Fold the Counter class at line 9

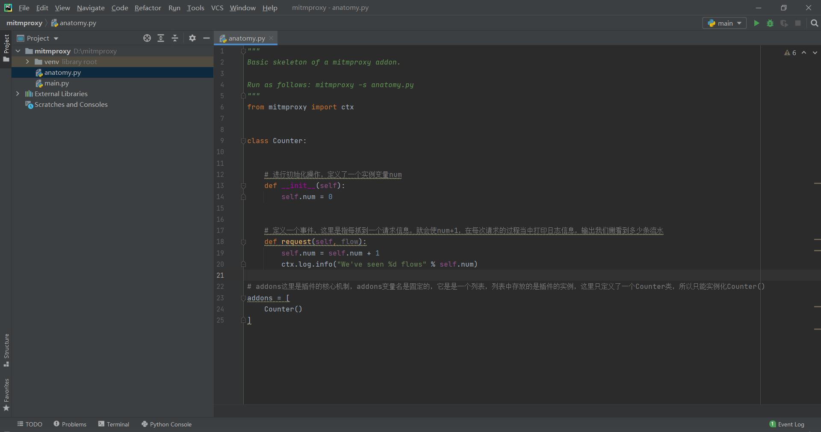pyautogui.click(x=243, y=141)
